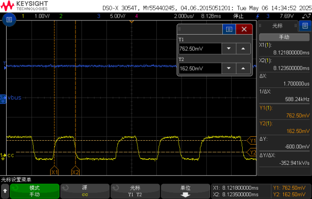
Task: Select the cc channel 1 ground marker
Action: (3, 156)
